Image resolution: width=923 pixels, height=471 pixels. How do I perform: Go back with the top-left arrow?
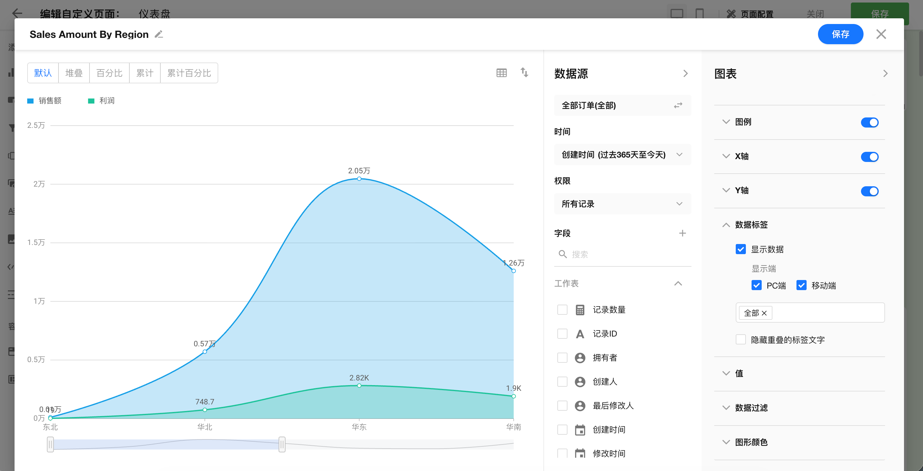[x=17, y=14]
